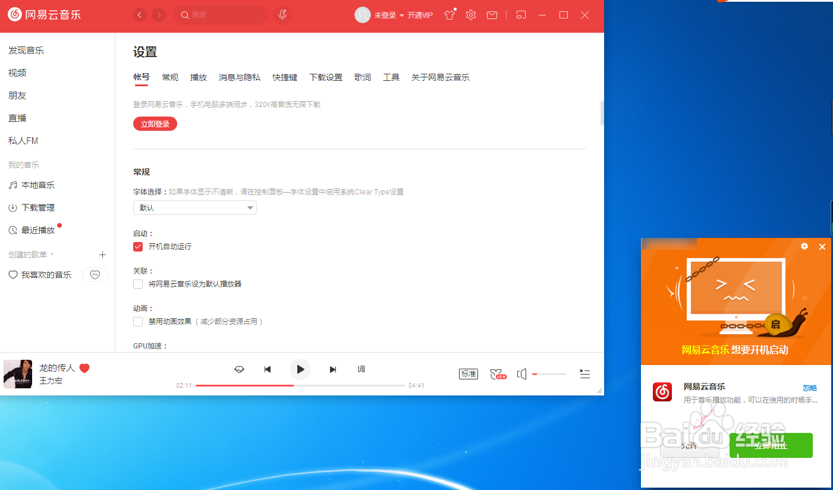This screenshot has height=490, width=833.
Task: Open 直播 in sidebar
Action: 17,118
